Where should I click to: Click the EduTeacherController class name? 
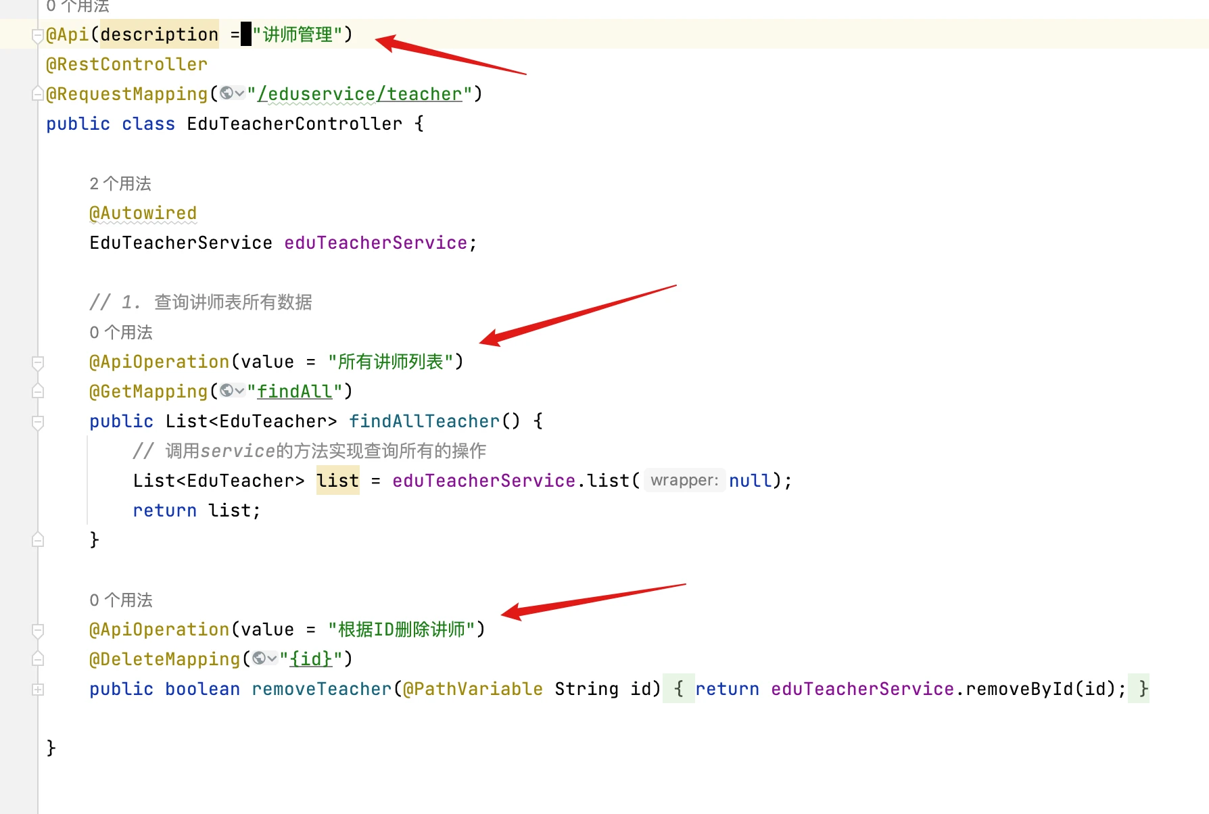tap(295, 124)
